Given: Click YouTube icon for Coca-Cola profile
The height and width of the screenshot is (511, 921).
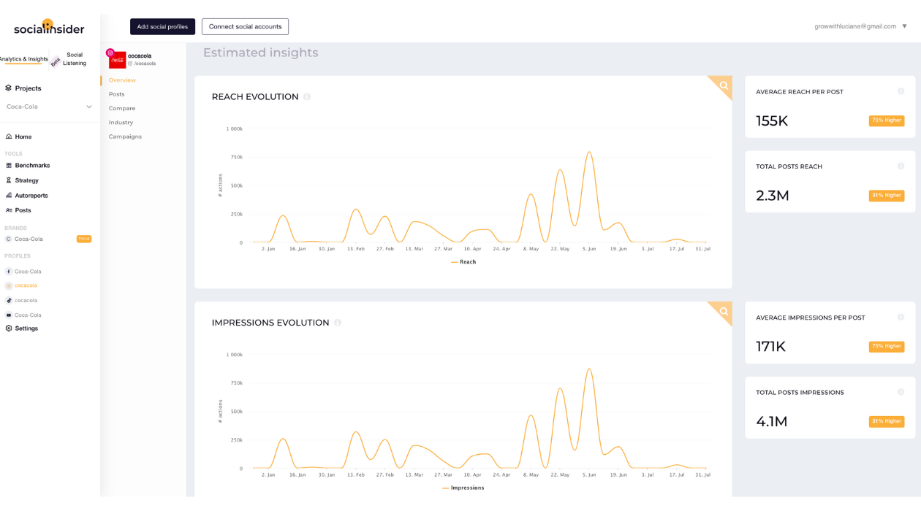Looking at the screenshot, I should pyautogui.click(x=9, y=315).
